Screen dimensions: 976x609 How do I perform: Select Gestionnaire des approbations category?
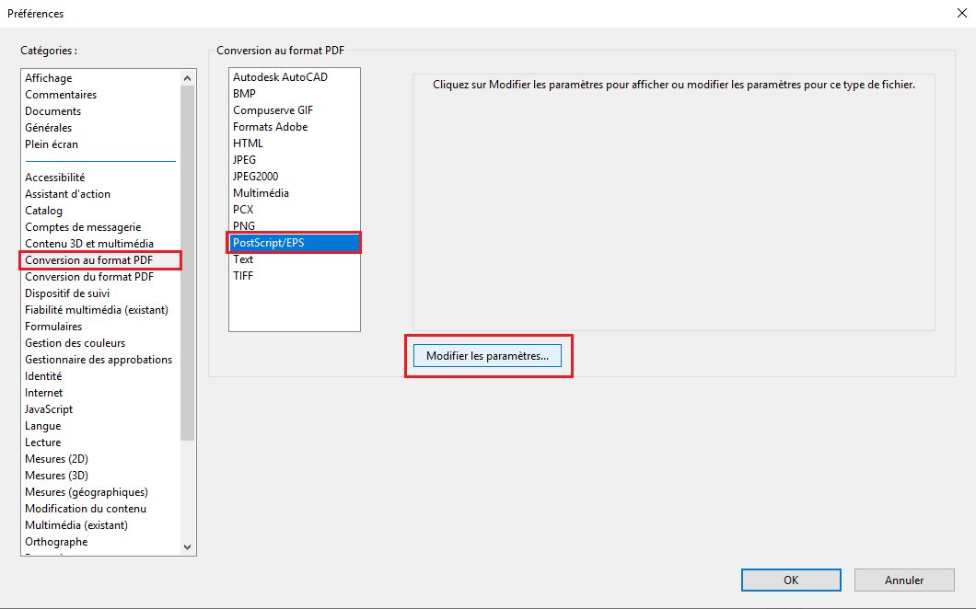pyautogui.click(x=99, y=359)
